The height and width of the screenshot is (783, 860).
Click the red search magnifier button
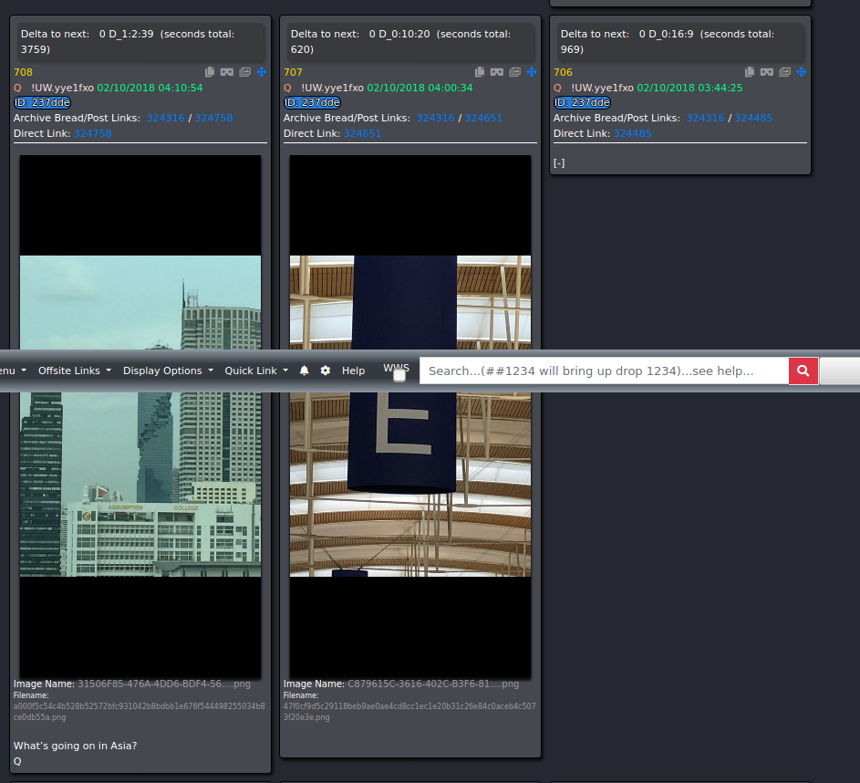click(803, 371)
